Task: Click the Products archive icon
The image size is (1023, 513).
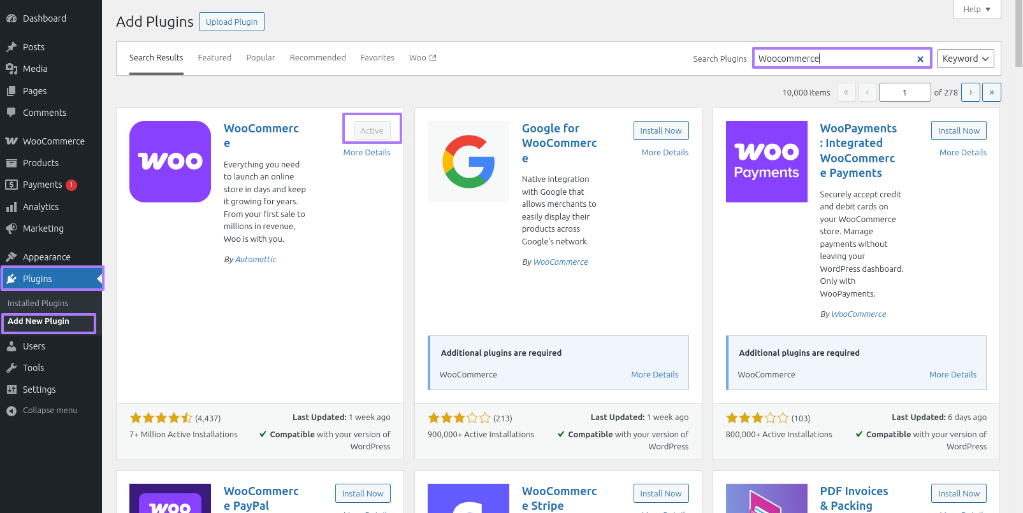Action: 11,163
